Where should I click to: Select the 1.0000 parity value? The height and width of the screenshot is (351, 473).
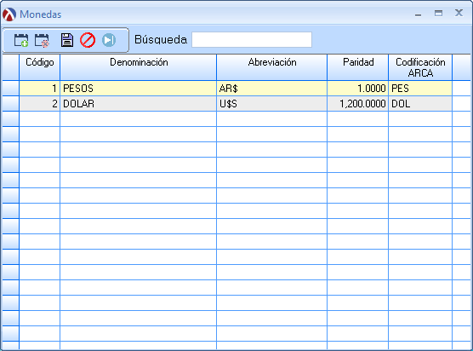pos(358,89)
